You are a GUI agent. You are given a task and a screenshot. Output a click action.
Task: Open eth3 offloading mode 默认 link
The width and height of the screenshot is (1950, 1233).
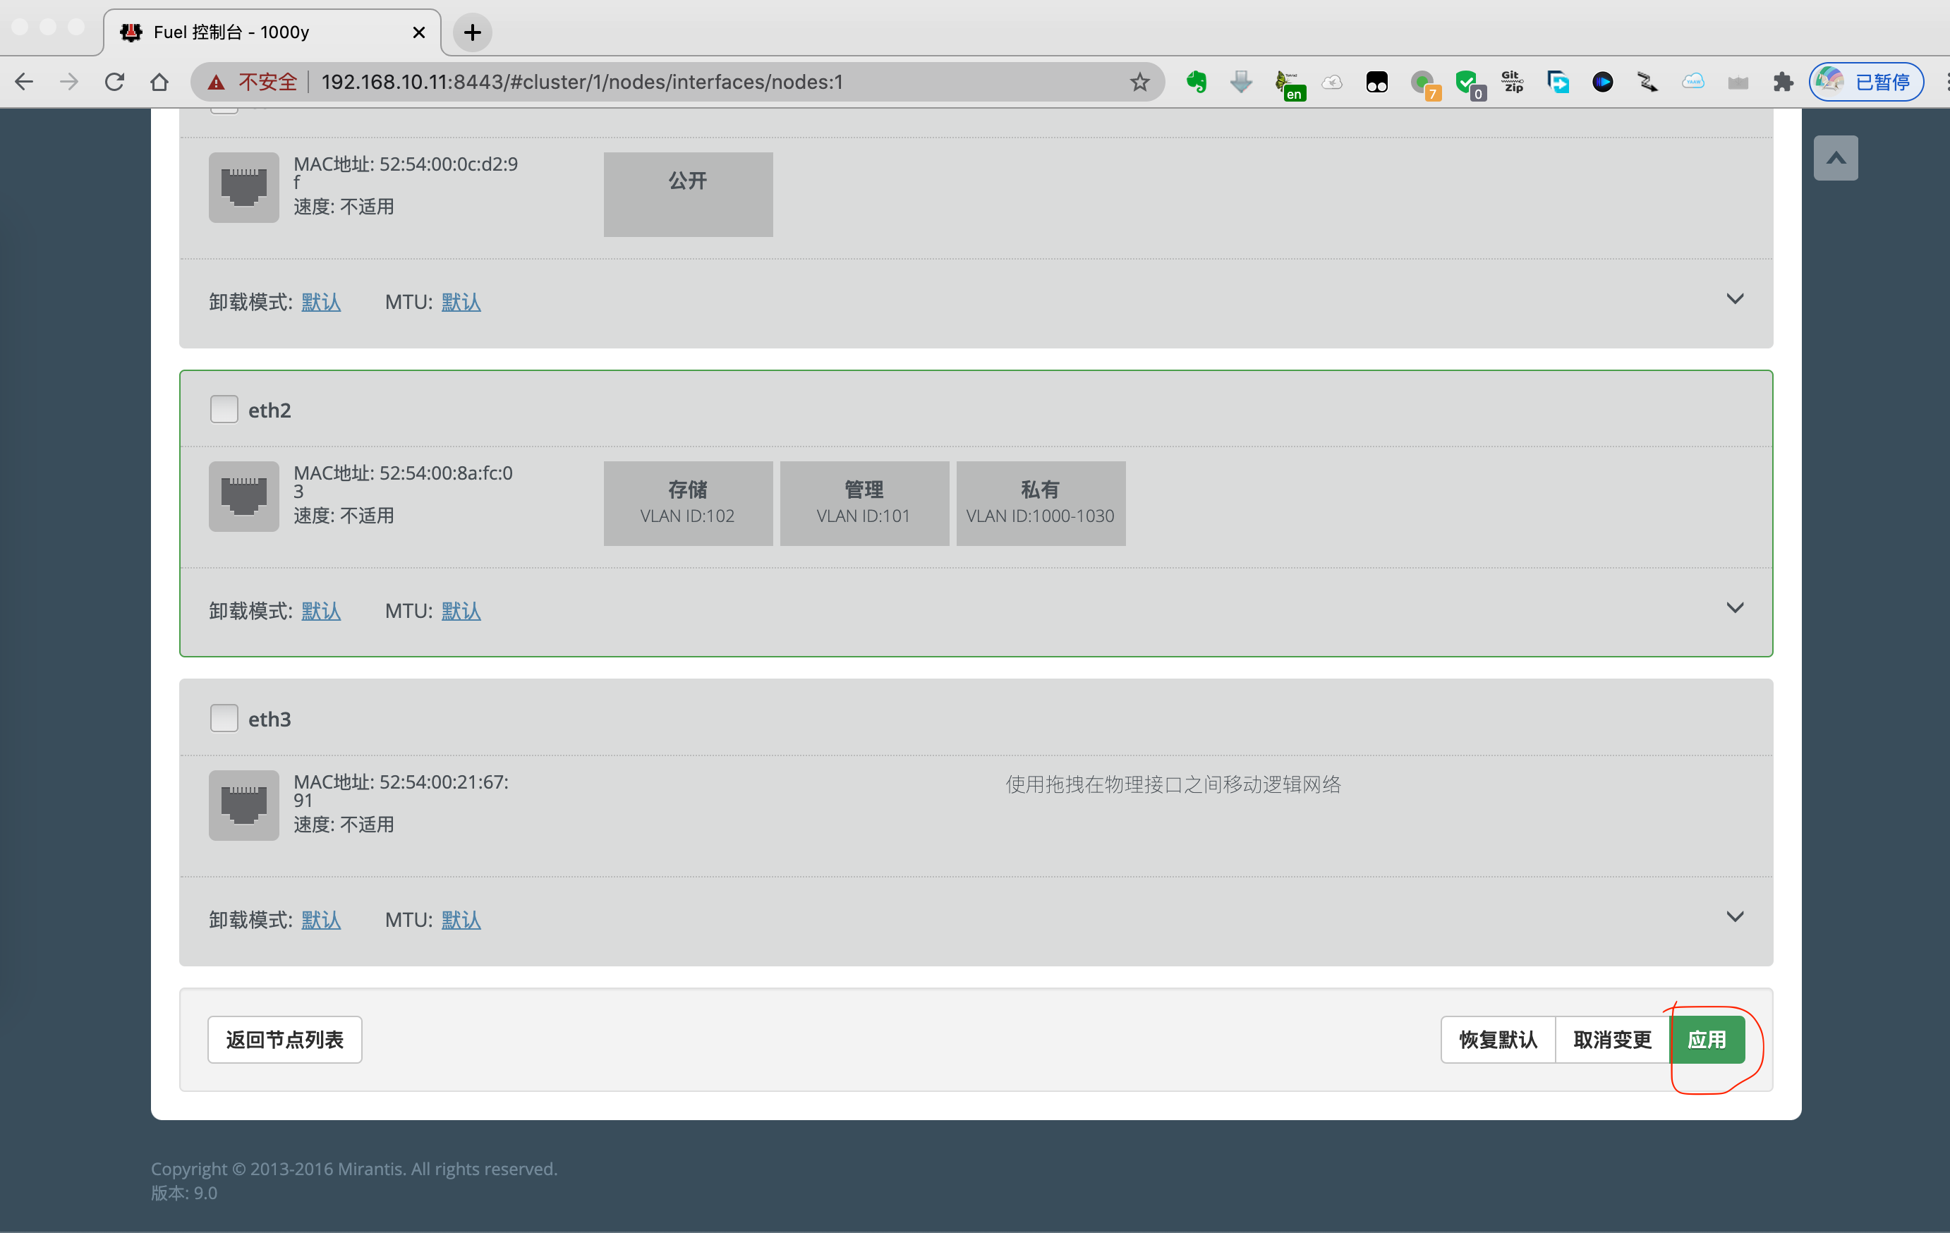(x=321, y=920)
